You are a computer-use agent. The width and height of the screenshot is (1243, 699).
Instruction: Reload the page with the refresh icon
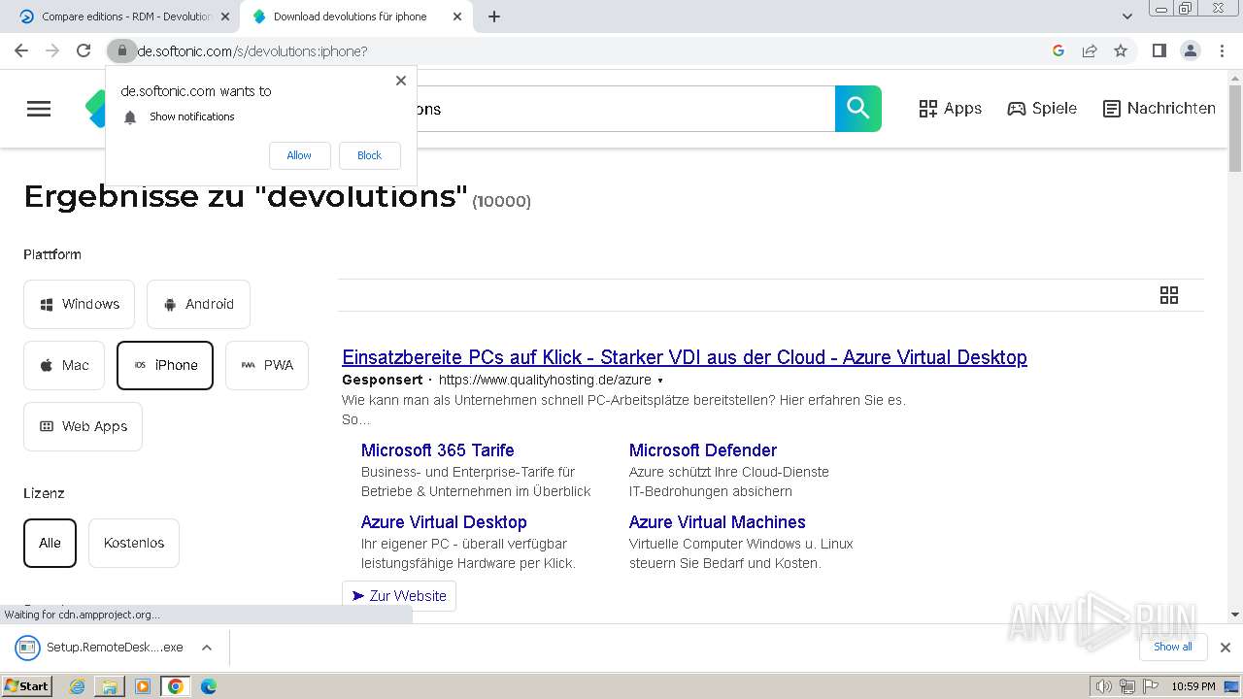point(84,50)
